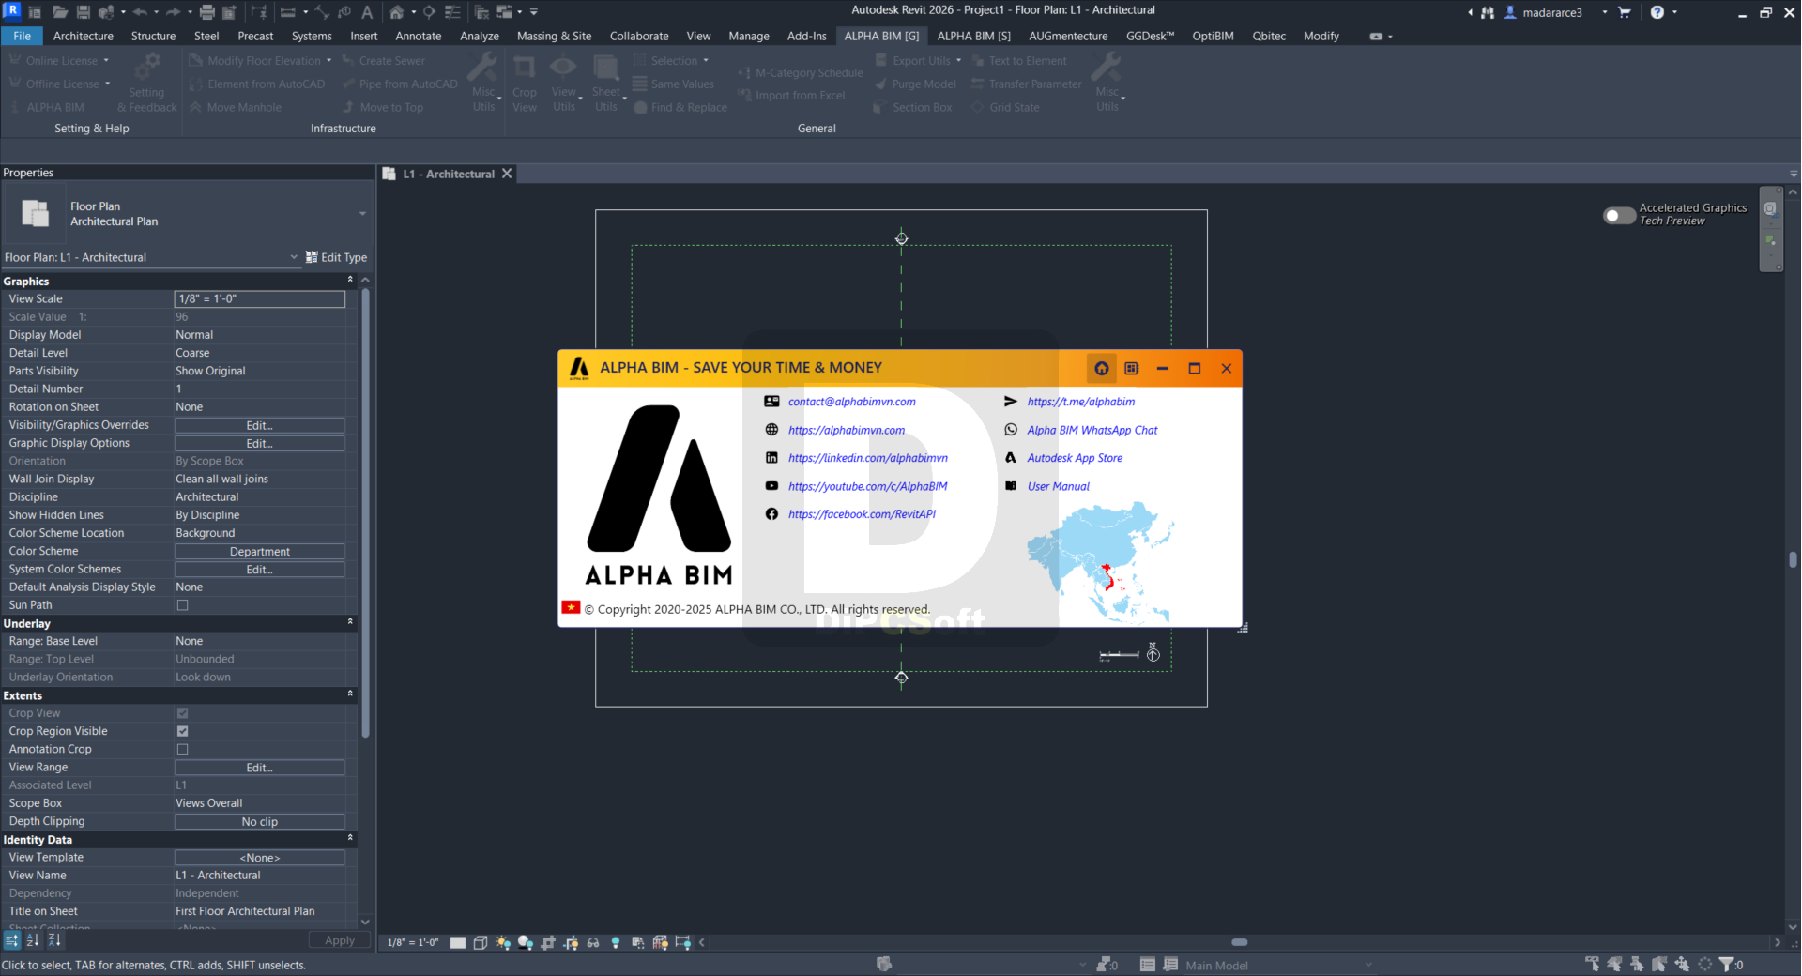Click the Setting & Feedback gear icon
The image size is (1802, 976).
click(146, 83)
